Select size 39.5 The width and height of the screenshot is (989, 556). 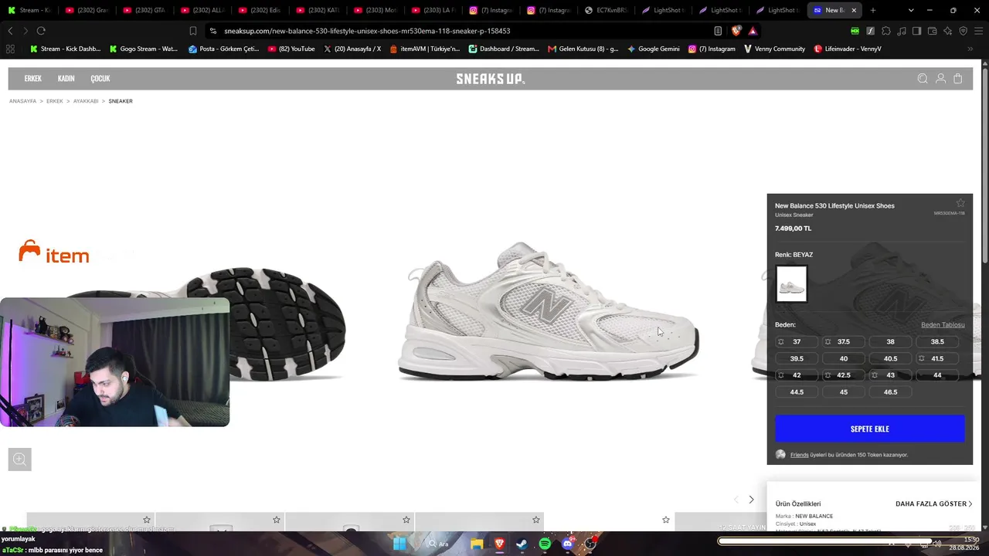[x=797, y=358]
